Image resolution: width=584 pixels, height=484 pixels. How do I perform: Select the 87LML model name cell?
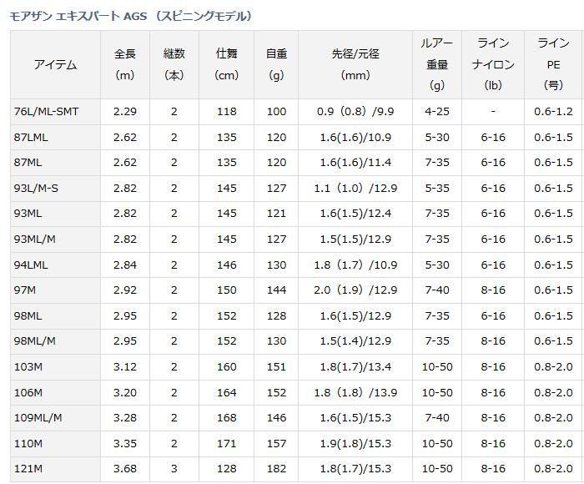pyautogui.click(x=31, y=137)
